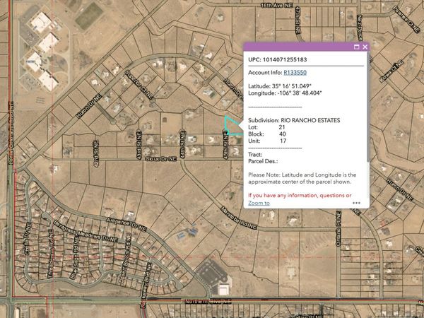Click the red 'If you have any information' text
Viewport: 424px width, 318px height.
click(300, 195)
